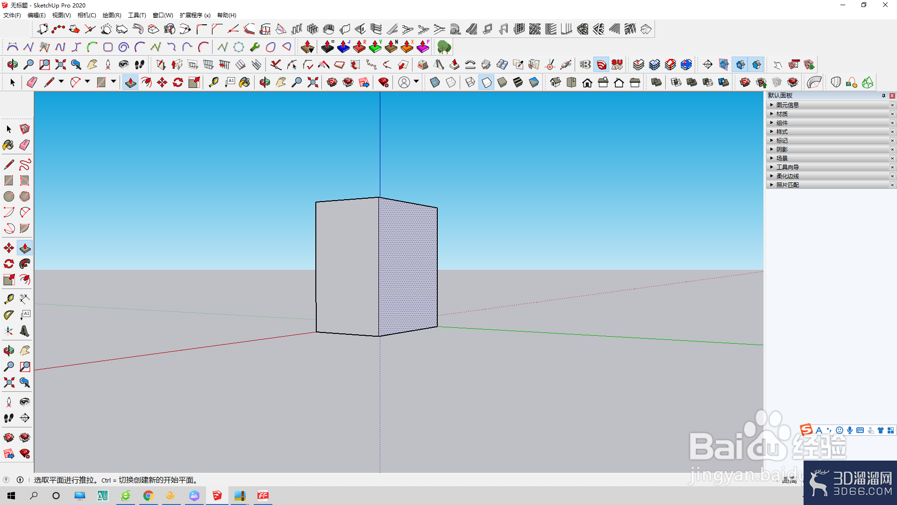The height and width of the screenshot is (505, 897).
Task: Select the Polygon tool
Action: 25,196
